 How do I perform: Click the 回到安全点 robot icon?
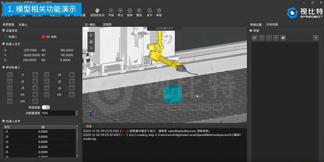(x=98, y=10)
